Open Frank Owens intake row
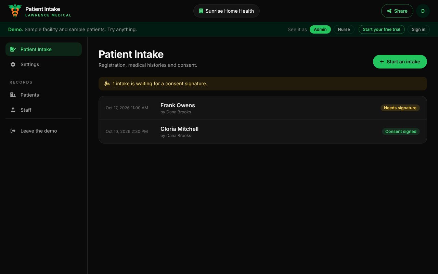Screen dimensions: 438x274 click(x=263, y=108)
